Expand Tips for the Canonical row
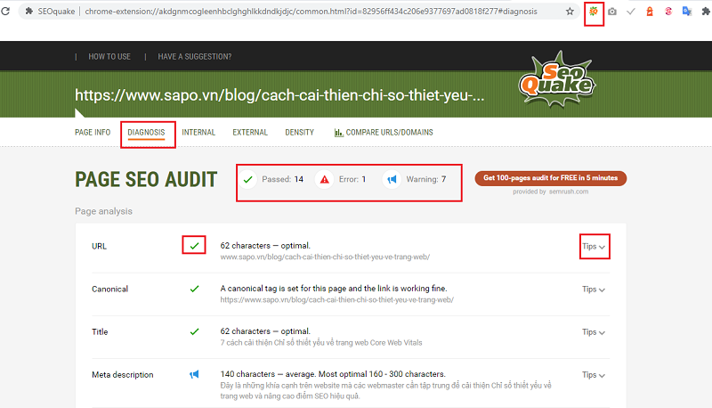The width and height of the screenshot is (712, 408). [594, 290]
